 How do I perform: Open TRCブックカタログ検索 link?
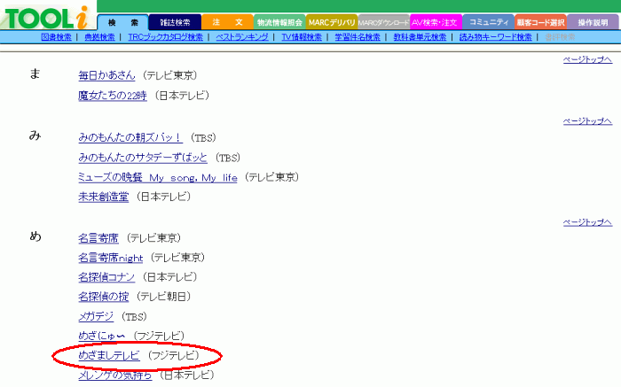tap(165, 37)
